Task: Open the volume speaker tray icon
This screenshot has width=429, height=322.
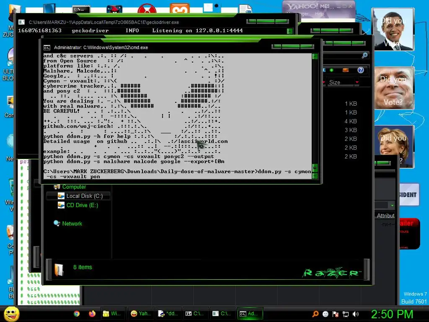Action: (x=356, y=314)
